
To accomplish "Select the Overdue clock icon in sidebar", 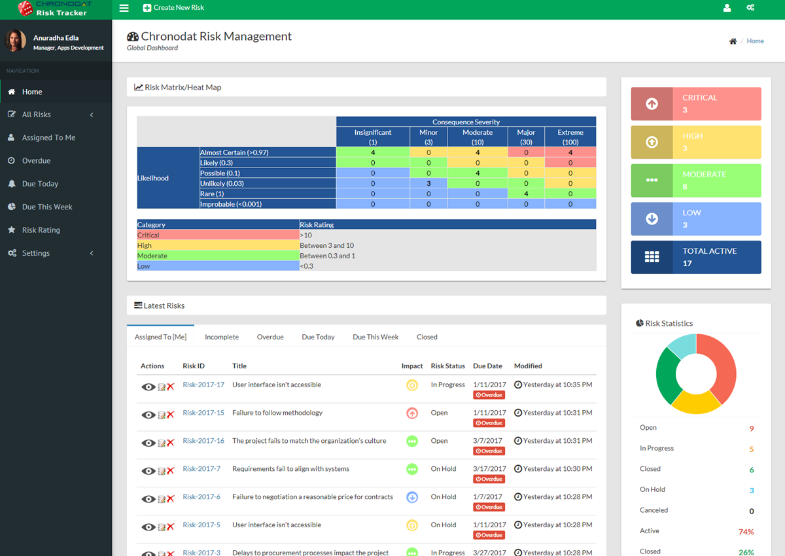I will (x=11, y=161).
